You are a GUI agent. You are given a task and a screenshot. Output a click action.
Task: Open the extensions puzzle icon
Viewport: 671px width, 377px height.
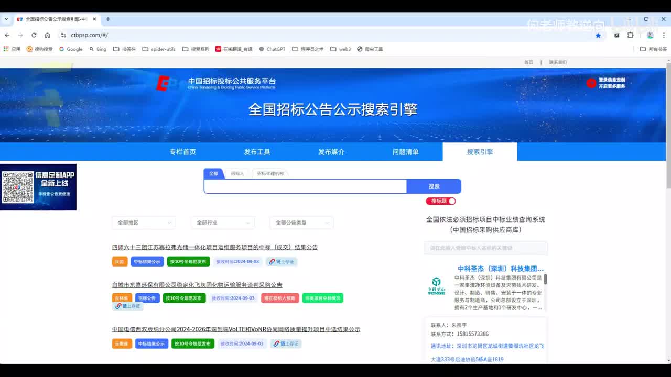tap(631, 35)
